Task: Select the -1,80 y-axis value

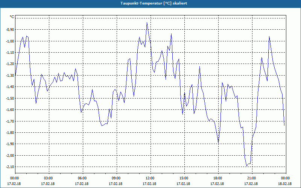Action: [10, 133]
